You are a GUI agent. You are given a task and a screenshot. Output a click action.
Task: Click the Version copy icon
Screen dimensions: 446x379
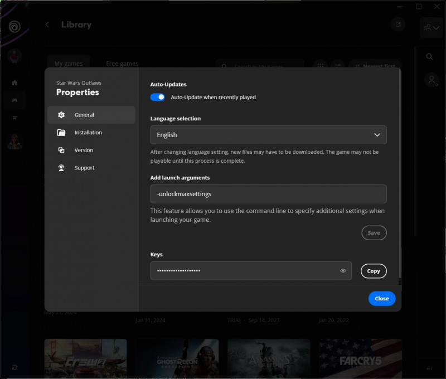61,150
